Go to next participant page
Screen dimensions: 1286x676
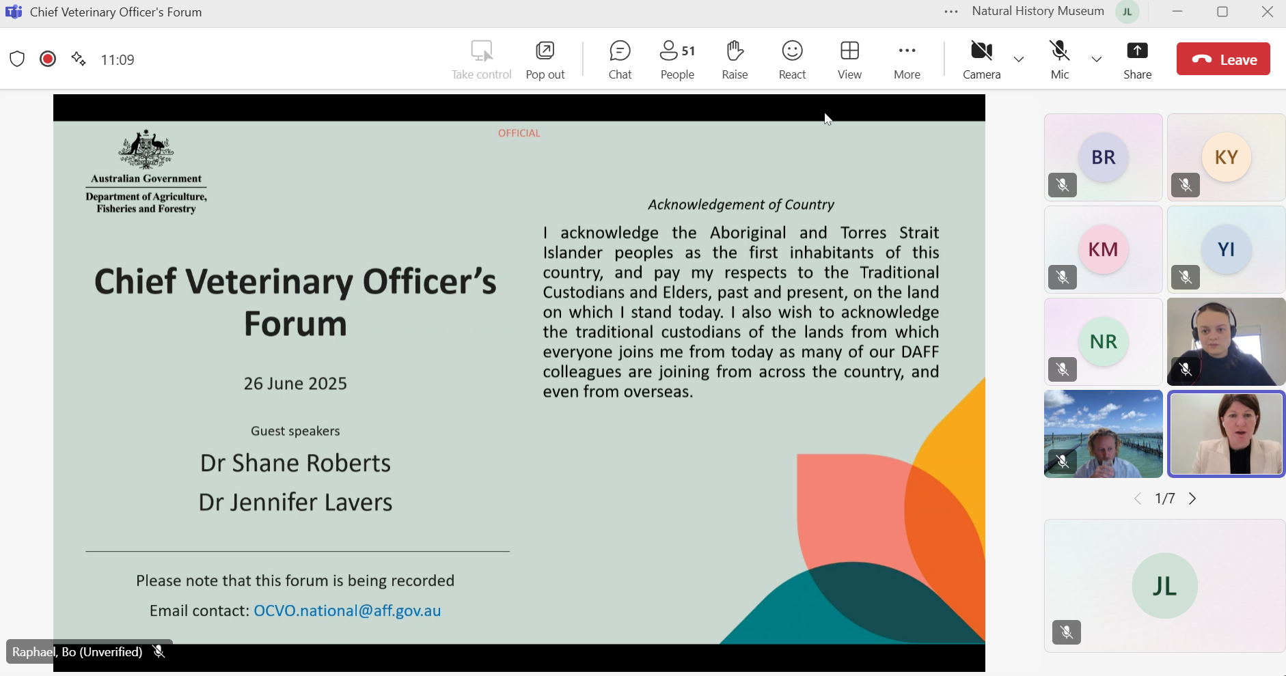[1192, 498]
